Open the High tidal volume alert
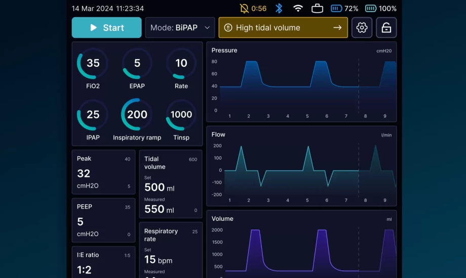The image size is (466, 278). tap(283, 28)
